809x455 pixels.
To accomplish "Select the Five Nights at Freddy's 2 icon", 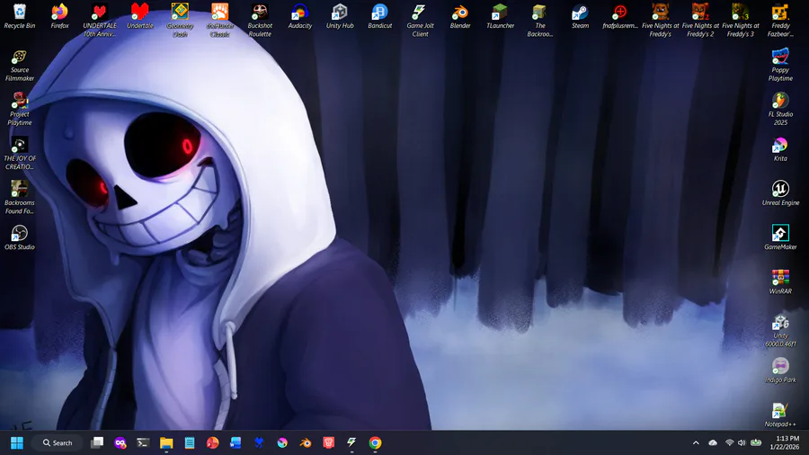I will tap(700, 20).
